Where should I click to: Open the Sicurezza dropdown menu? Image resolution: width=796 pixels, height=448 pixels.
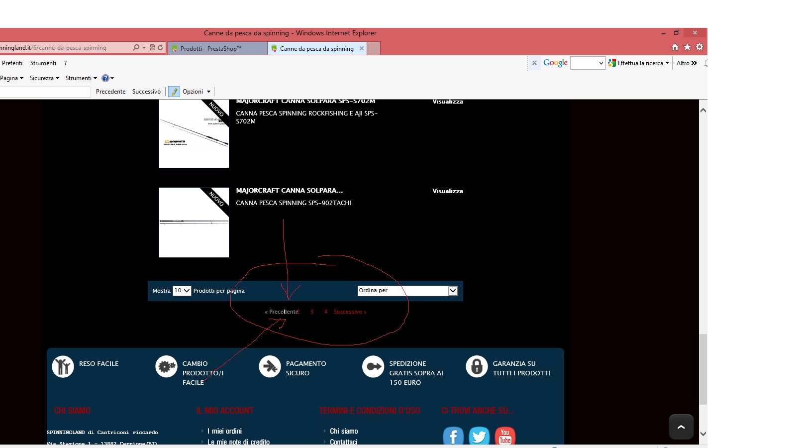[x=44, y=78]
